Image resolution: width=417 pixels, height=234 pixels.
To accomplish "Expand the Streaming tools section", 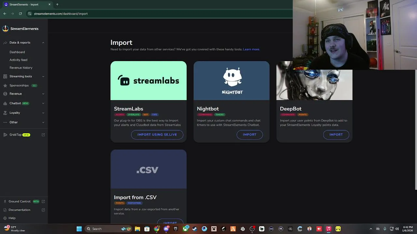I will click(x=43, y=76).
